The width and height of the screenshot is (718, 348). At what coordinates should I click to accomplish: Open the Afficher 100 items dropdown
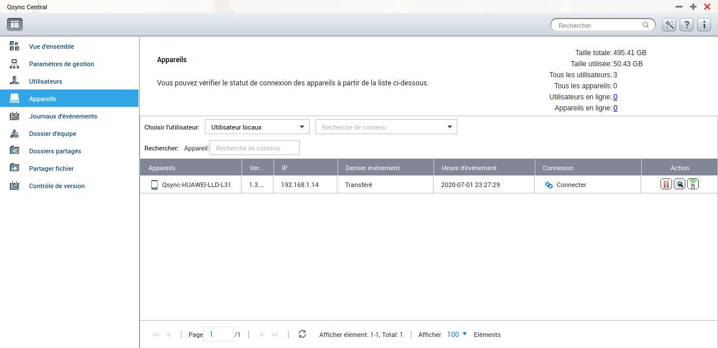[457, 335]
